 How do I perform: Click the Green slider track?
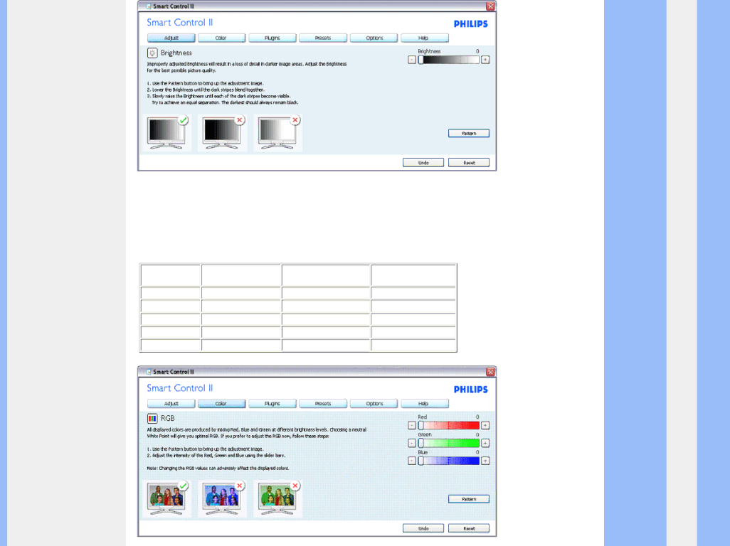[x=449, y=443]
